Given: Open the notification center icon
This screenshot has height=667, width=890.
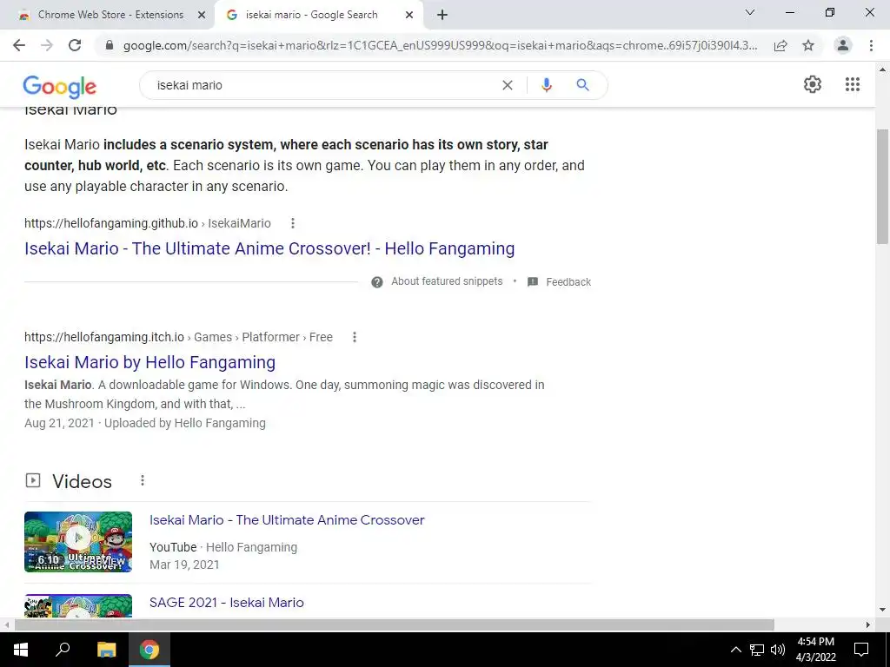Looking at the screenshot, I should point(861,650).
